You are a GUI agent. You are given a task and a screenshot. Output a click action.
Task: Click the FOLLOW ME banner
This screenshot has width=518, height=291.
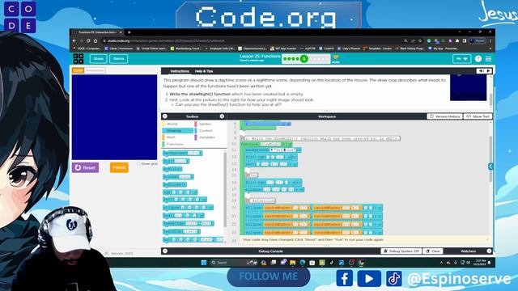(x=268, y=276)
